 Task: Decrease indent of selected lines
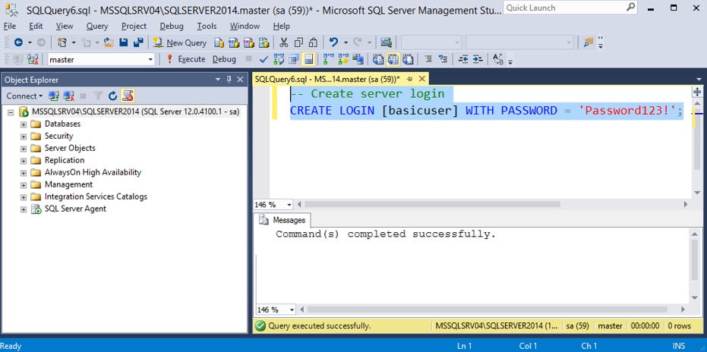[x=463, y=59]
